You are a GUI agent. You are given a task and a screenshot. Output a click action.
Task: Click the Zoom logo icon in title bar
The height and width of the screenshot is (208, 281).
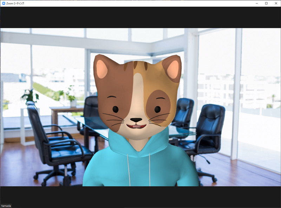coord(4,3)
